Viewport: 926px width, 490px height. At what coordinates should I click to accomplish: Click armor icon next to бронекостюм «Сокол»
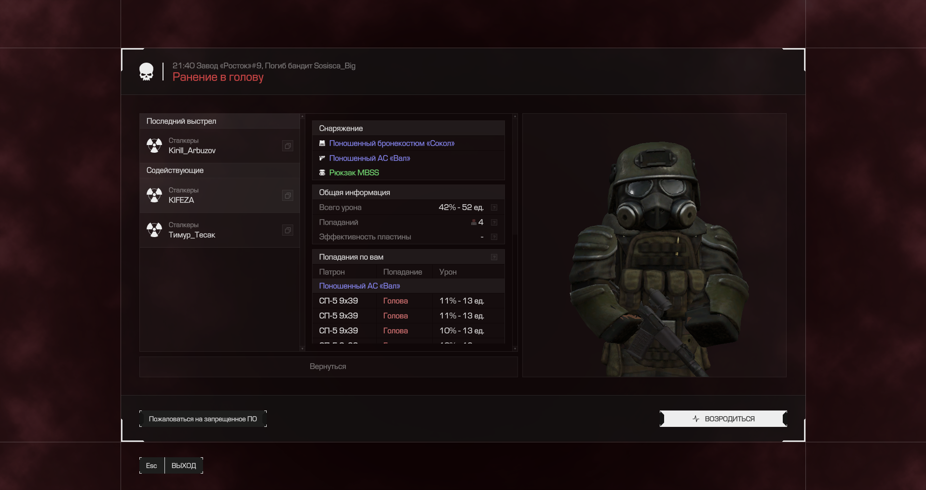pyautogui.click(x=322, y=143)
